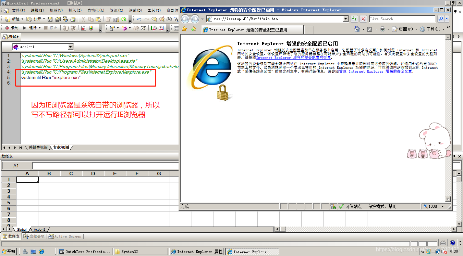This screenshot has height=256, width=463.
Task: Click the IE quick launch icon in taskbar
Action: pos(41,252)
